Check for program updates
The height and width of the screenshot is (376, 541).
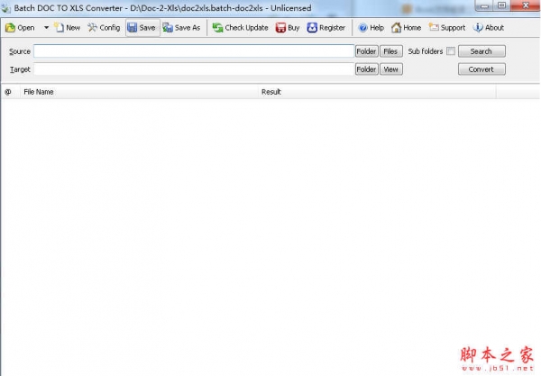coord(240,28)
